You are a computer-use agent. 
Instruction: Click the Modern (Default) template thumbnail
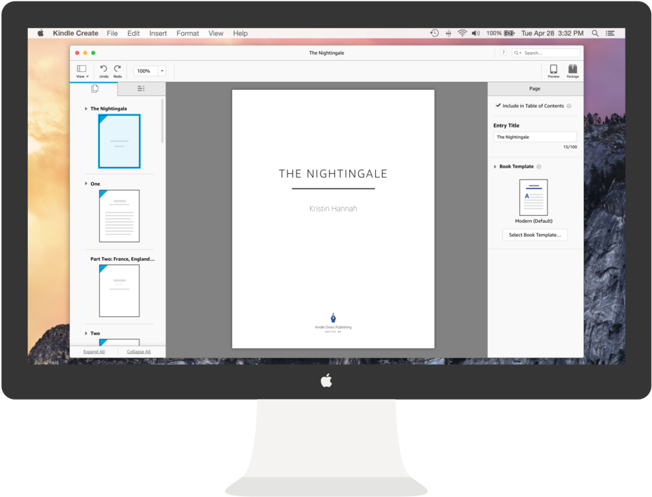point(534,198)
